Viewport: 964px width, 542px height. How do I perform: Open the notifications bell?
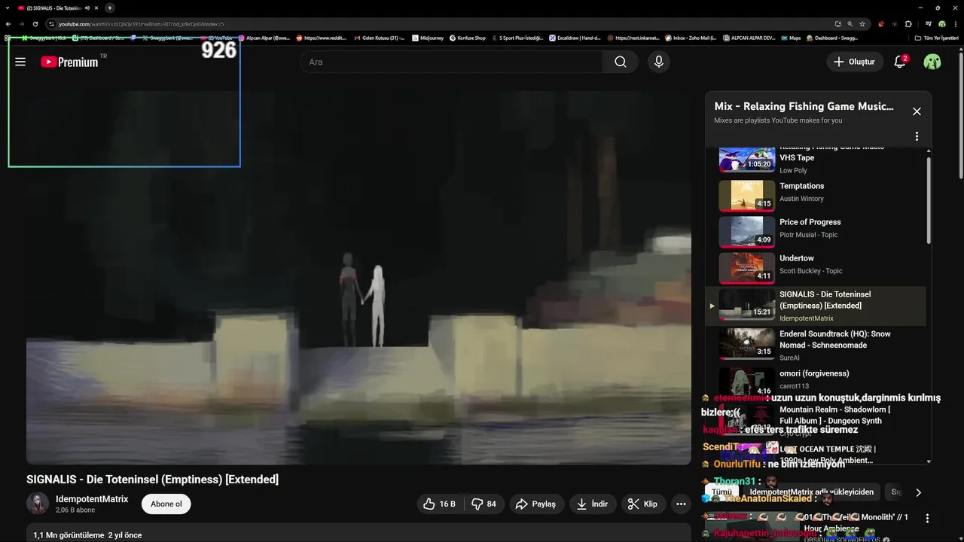point(900,62)
